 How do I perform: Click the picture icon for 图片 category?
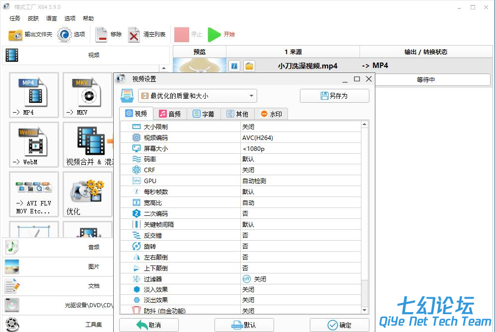click(x=12, y=266)
